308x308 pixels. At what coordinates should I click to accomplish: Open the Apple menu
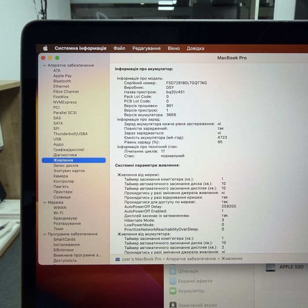click(x=45, y=48)
